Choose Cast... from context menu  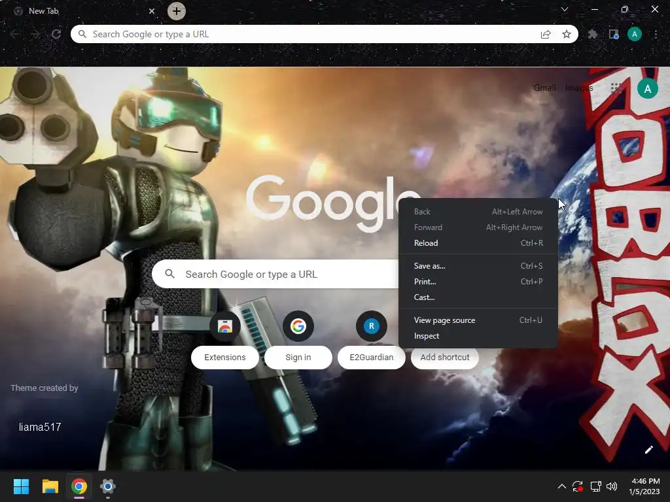point(478,297)
